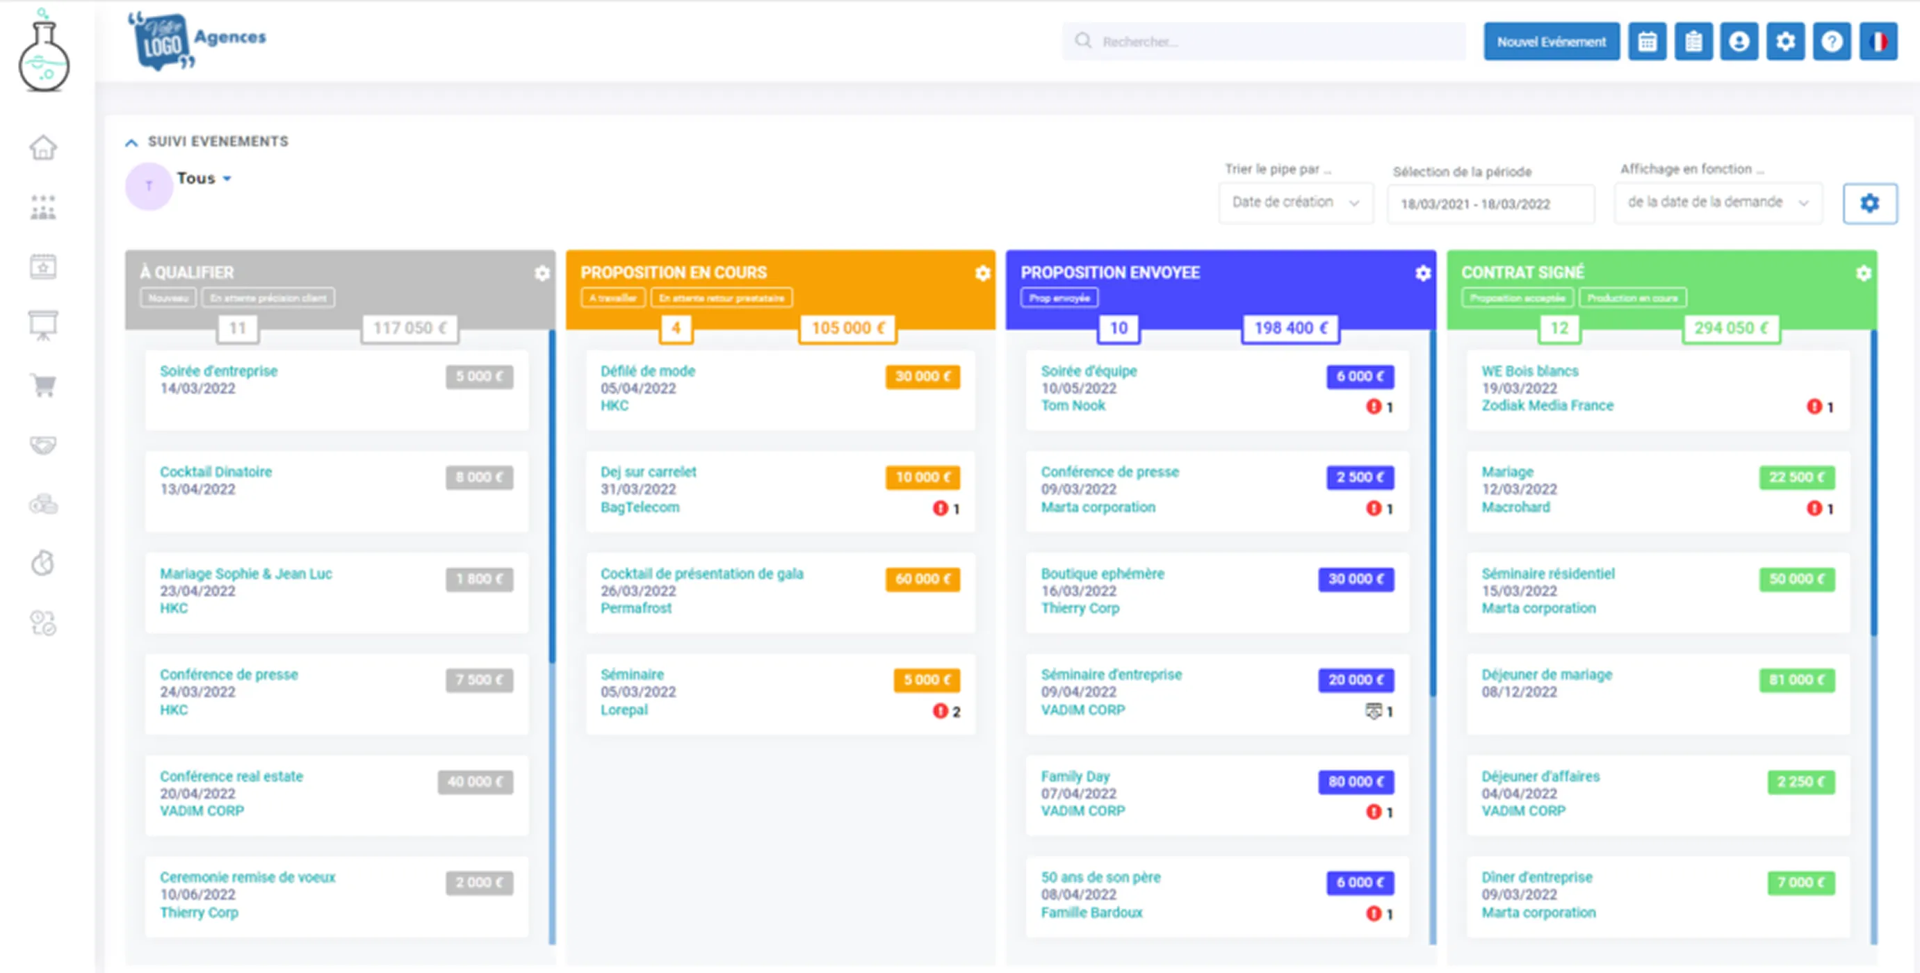The height and width of the screenshot is (973, 1920).
Task: Open the handshake partners sidebar icon
Action: tap(42, 445)
